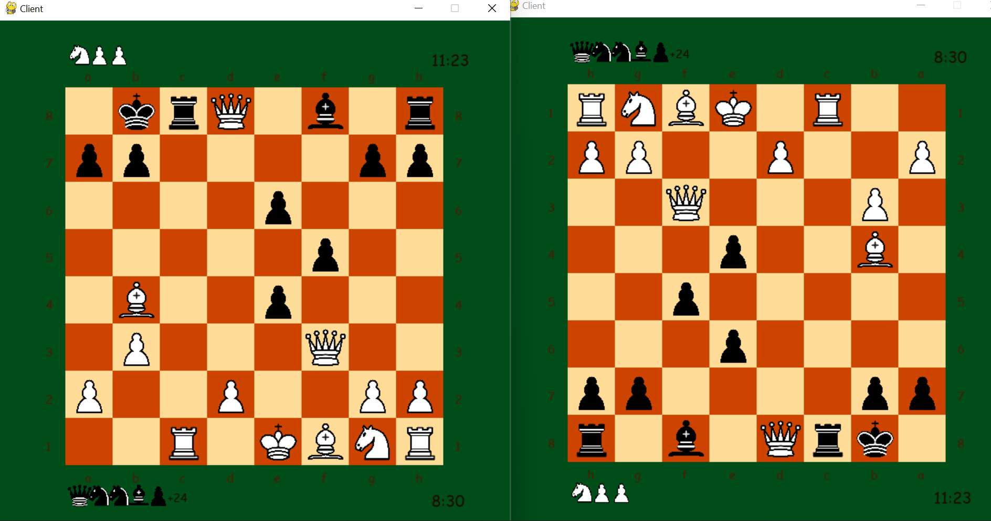Select white king on e1 in left board
Viewport: 991px width, 521px height.
[278, 442]
